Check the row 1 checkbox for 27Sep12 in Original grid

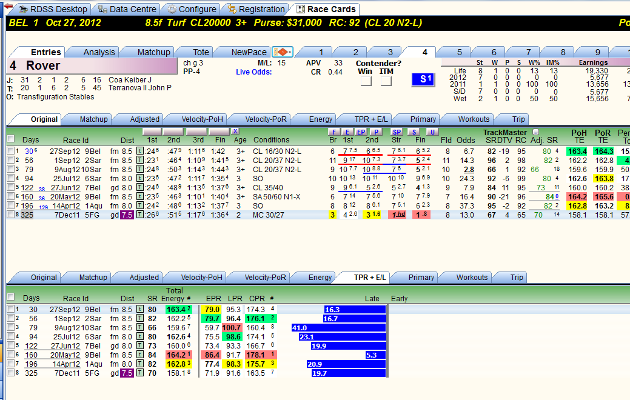[x=11, y=151]
